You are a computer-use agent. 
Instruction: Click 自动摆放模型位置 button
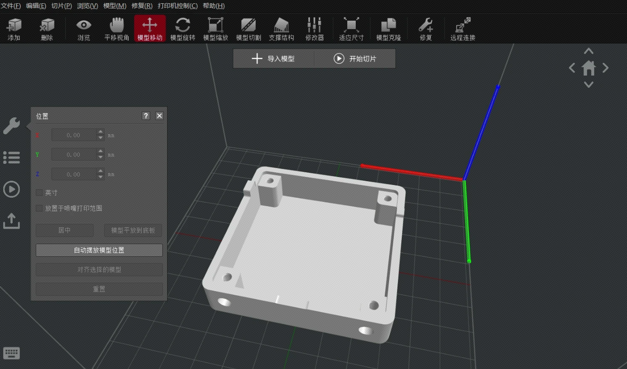(99, 250)
